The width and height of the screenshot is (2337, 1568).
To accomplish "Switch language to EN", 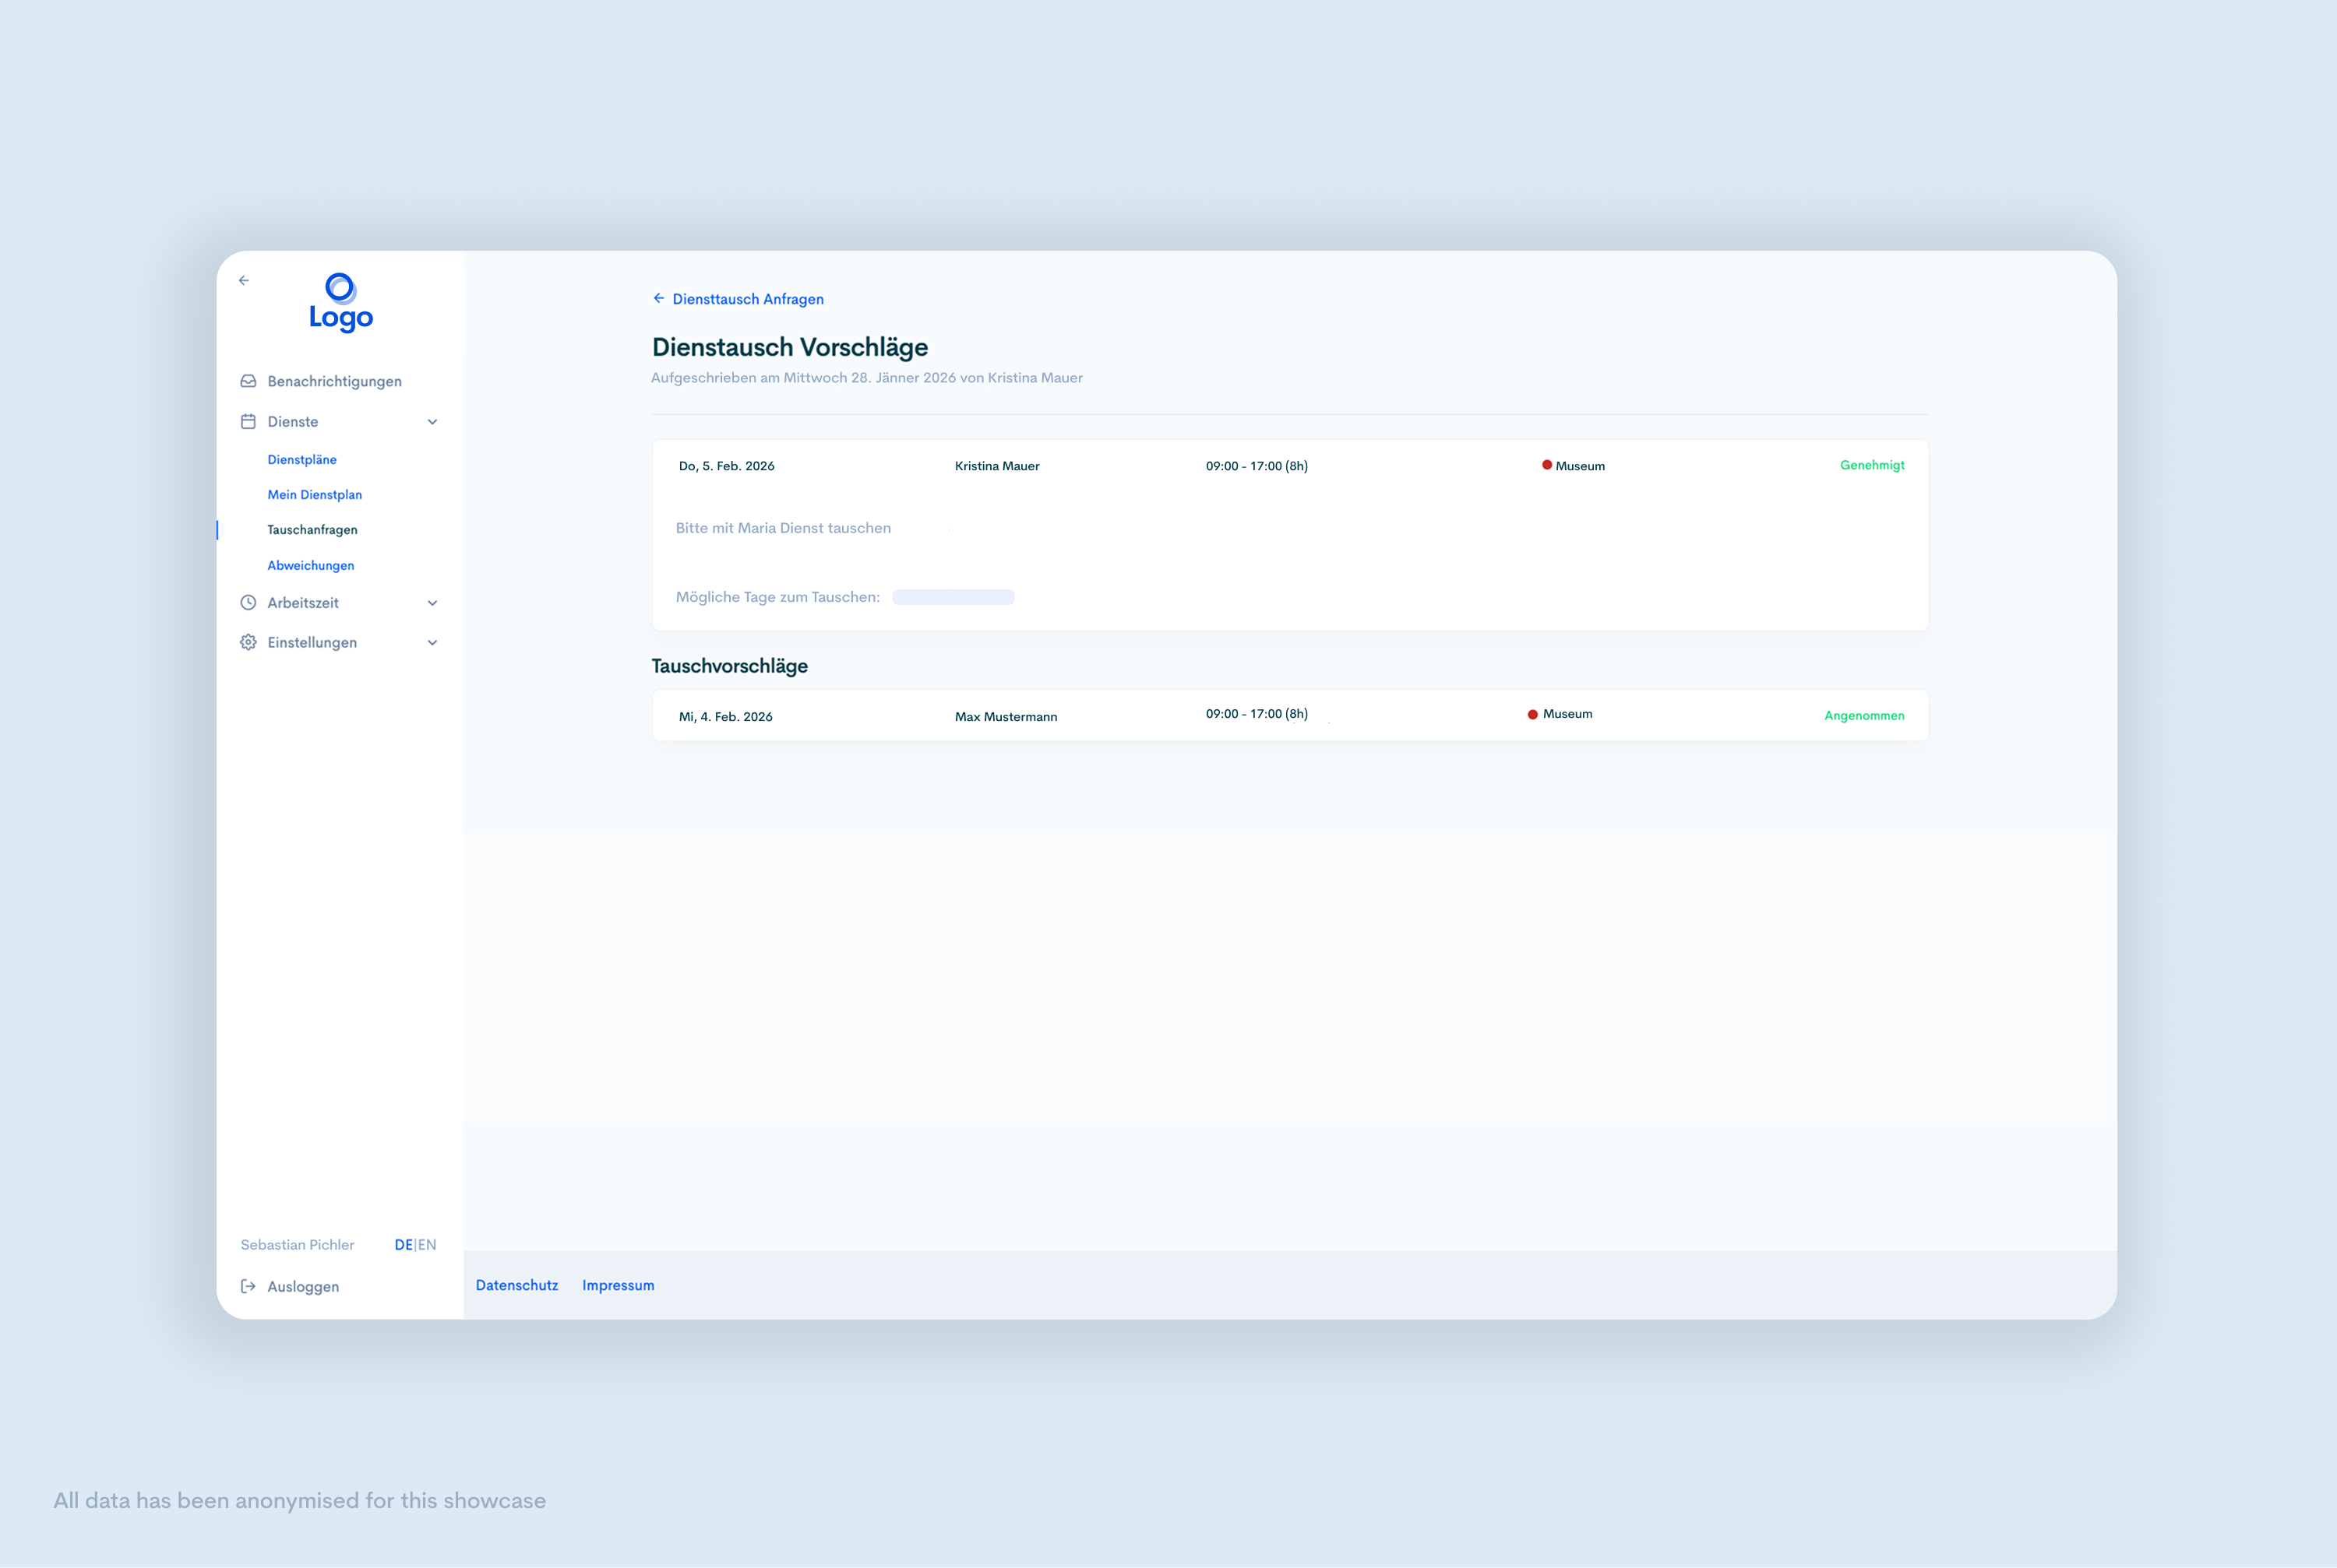I will click(x=427, y=1245).
